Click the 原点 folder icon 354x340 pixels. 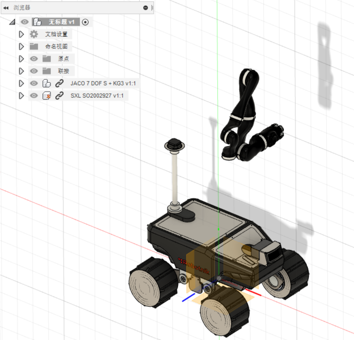click(x=47, y=59)
